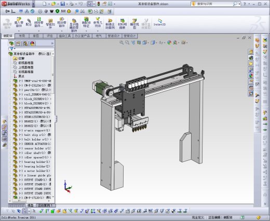270x221 pixels.
Task: Toggle the 上视基准面 plane item
Action: coord(23,67)
